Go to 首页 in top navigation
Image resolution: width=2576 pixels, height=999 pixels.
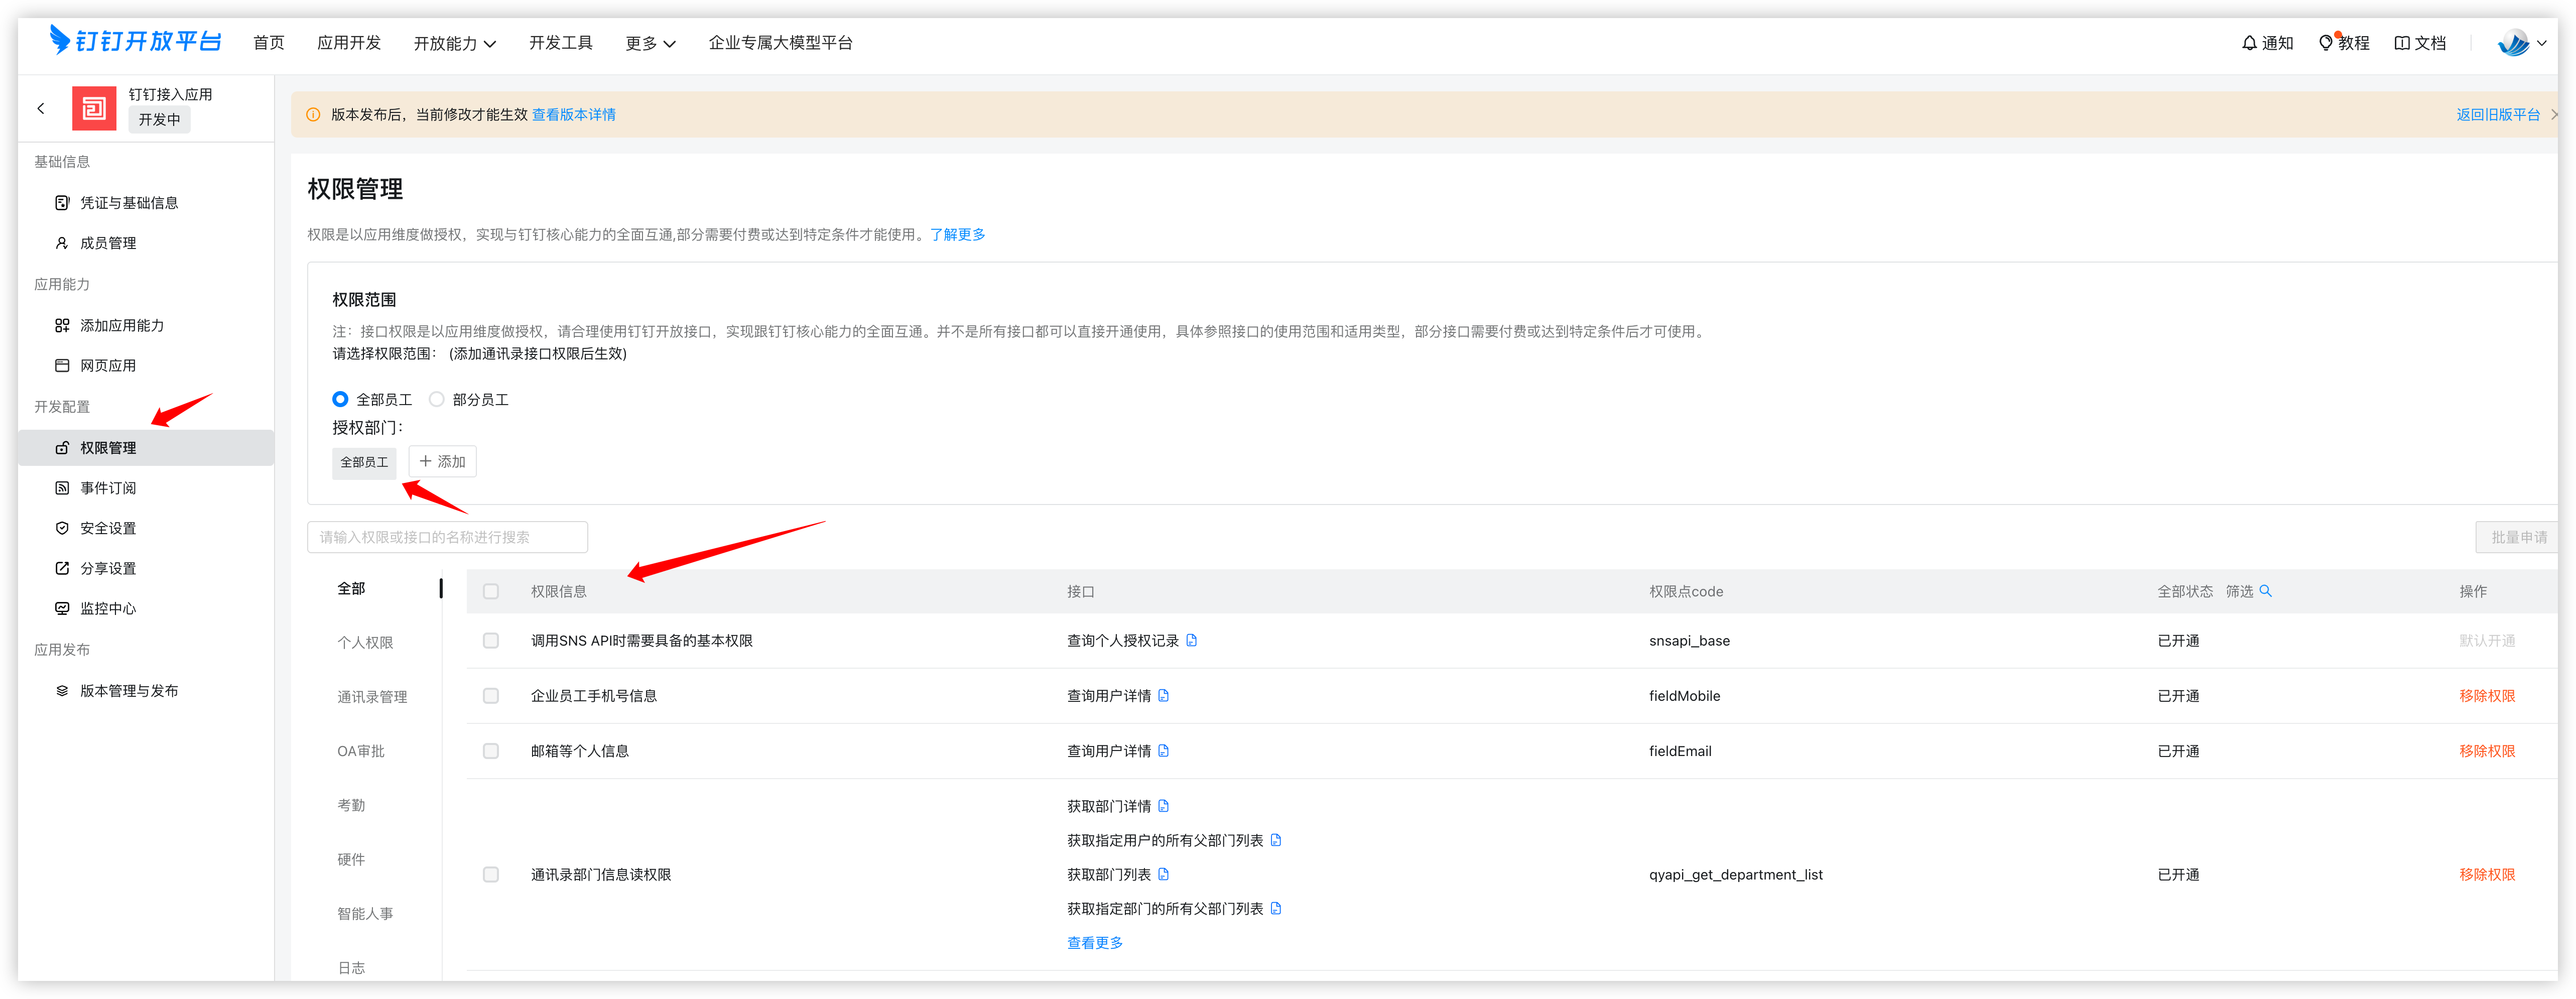tap(269, 43)
